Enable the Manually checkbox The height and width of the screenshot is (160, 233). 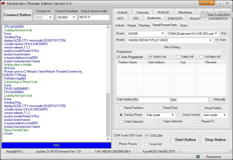click(211, 99)
